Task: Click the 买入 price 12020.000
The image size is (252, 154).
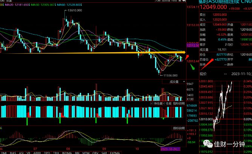Action: click(x=220, y=20)
